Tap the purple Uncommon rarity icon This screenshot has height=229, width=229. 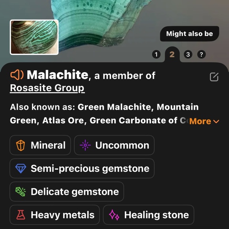pos(85,145)
